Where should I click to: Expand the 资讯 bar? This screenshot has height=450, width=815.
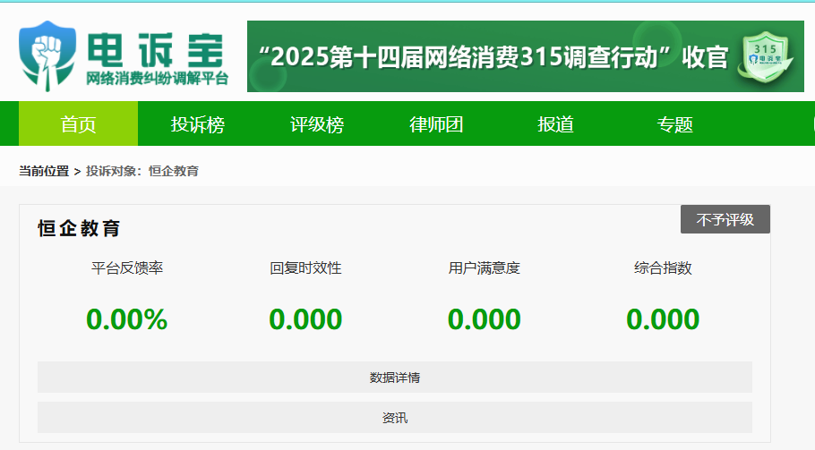click(x=394, y=417)
